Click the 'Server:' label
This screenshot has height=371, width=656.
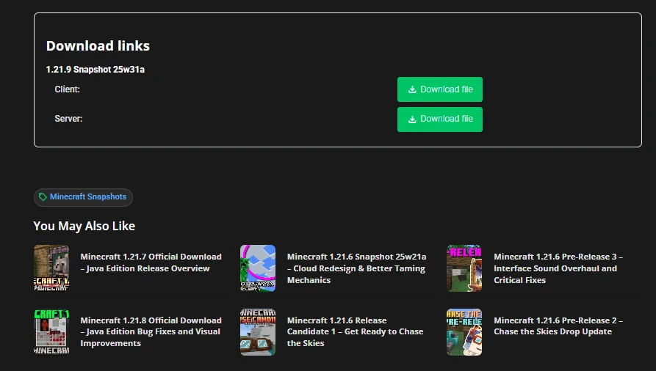(x=68, y=119)
